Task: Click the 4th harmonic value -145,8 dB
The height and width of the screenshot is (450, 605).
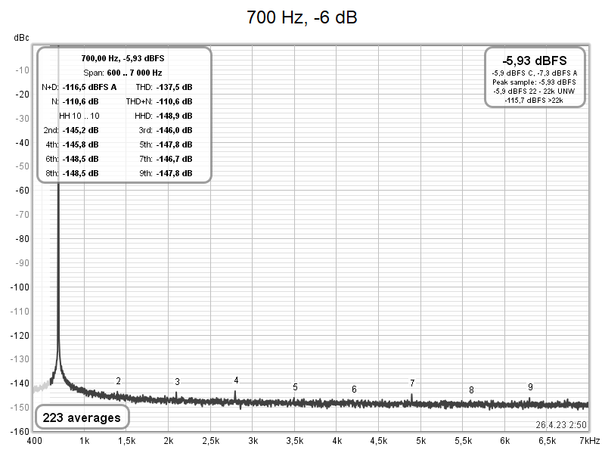Action: click(81, 144)
